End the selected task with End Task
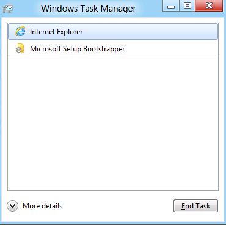This screenshot has width=226, height=225. pyautogui.click(x=195, y=206)
